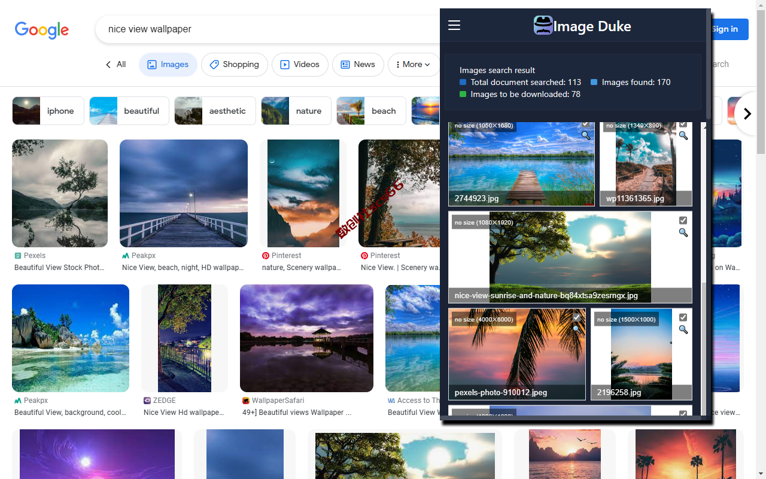Open Beautiful View, background Peakpx link
The height and width of the screenshot is (479, 766).
tap(71, 413)
